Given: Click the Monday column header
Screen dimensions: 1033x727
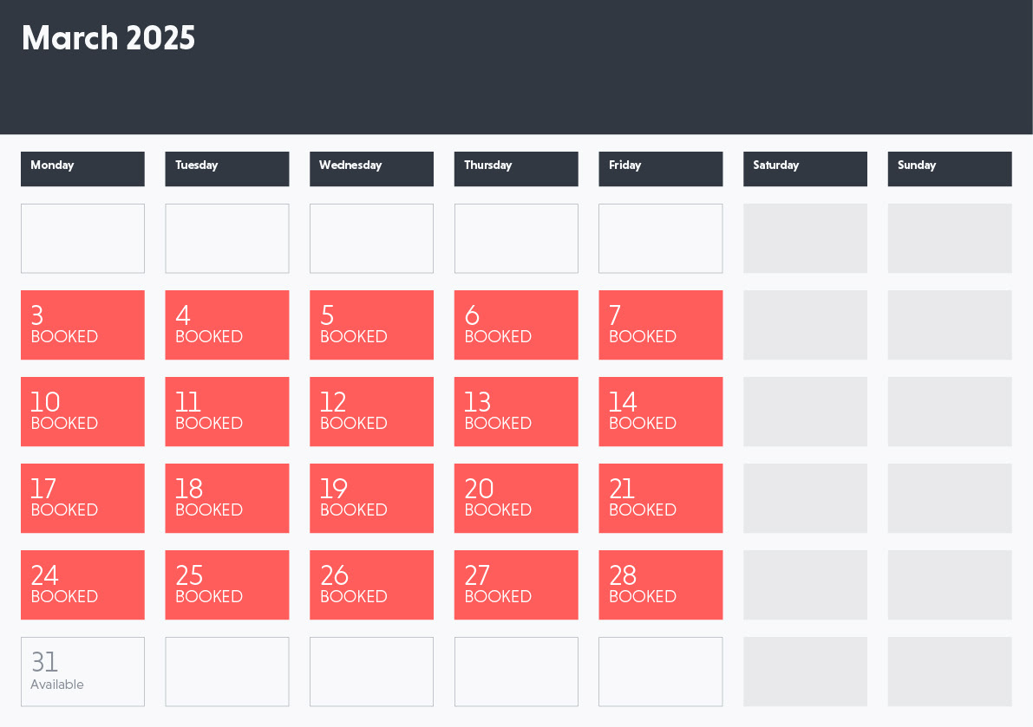Looking at the screenshot, I should [x=82, y=169].
